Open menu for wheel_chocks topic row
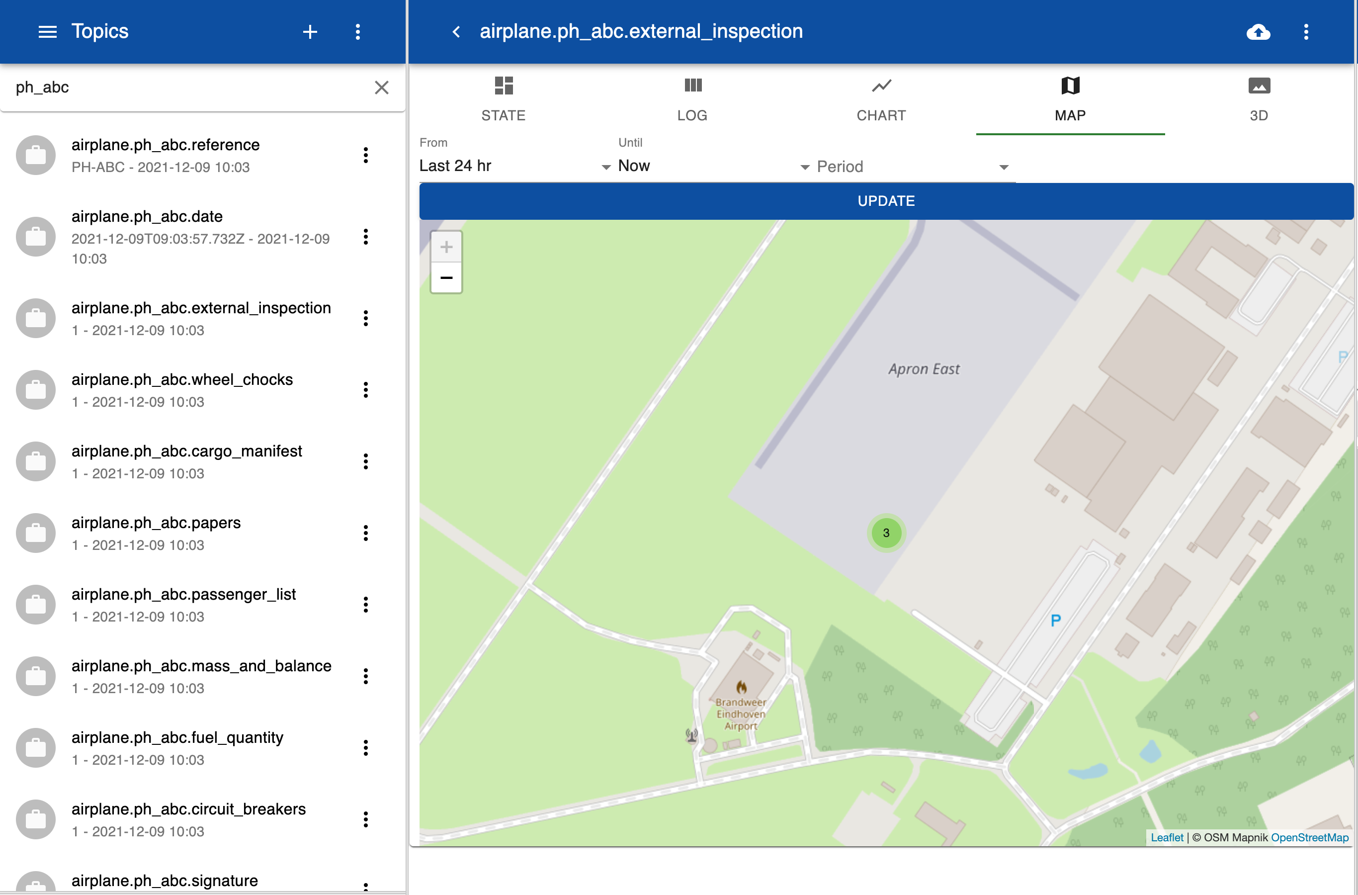 point(366,390)
